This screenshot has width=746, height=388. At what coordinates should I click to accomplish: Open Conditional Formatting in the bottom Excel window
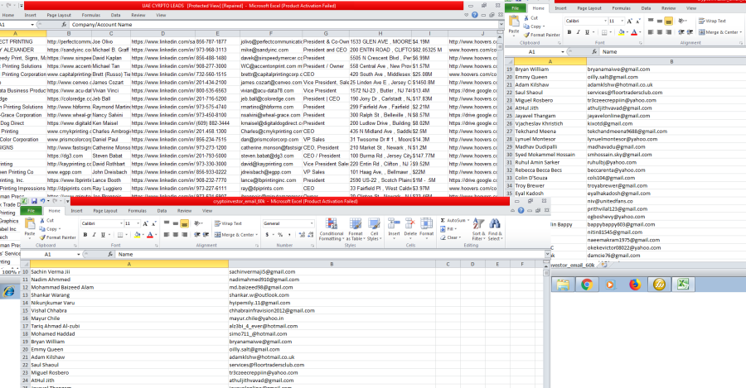pyautogui.click(x=331, y=229)
